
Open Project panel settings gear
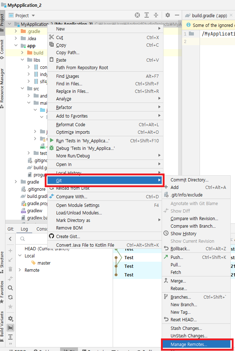pyautogui.click(x=167, y=15)
